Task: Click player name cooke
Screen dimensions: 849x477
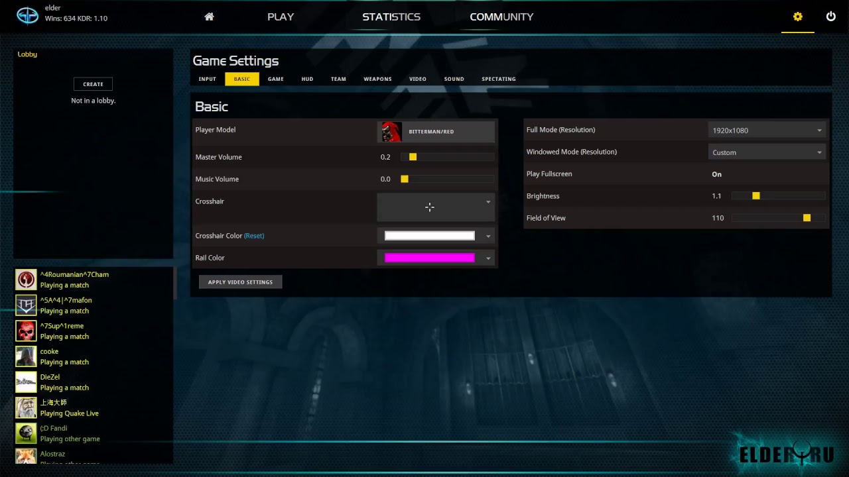Action: tap(49, 352)
